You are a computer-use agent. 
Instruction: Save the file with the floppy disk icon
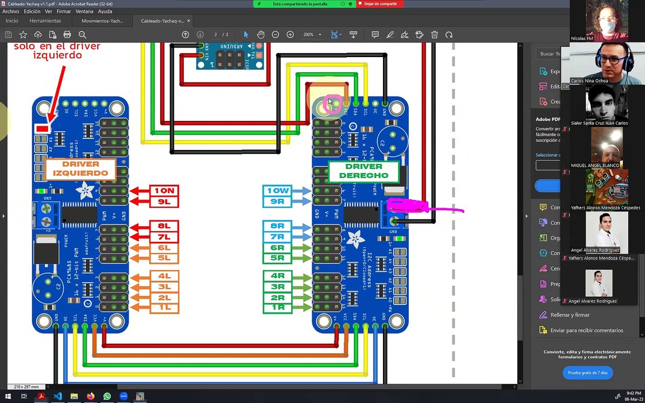[8, 35]
